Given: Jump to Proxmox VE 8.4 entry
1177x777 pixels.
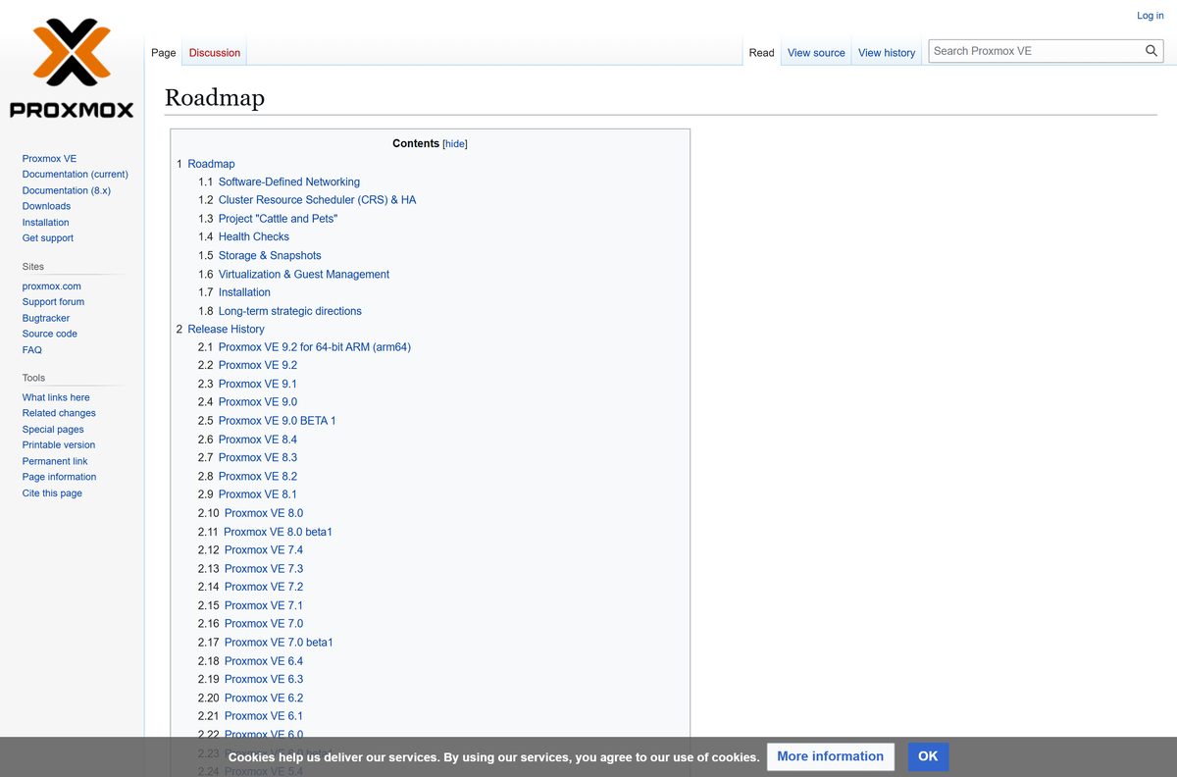Looking at the screenshot, I should pos(258,440).
